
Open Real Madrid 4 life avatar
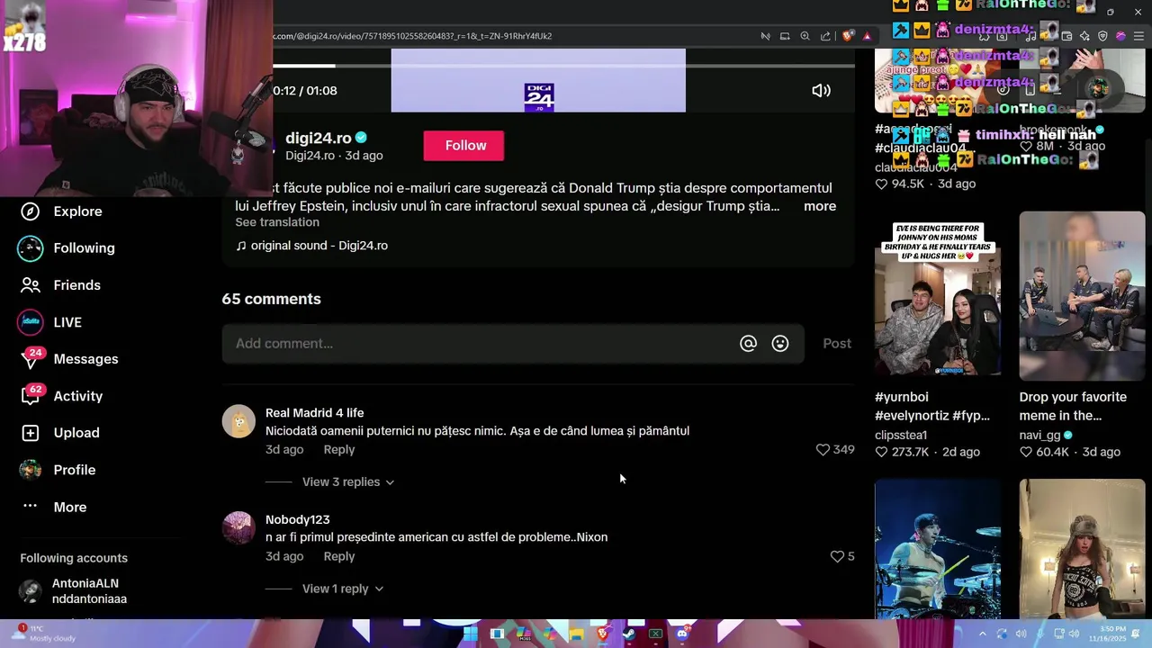pyautogui.click(x=238, y=421)
